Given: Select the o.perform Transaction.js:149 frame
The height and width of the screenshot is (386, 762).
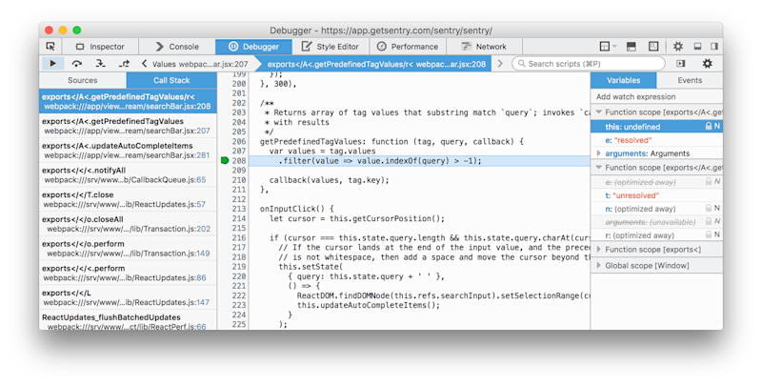Looking at the screenshot, I should (x=128, y=249).
